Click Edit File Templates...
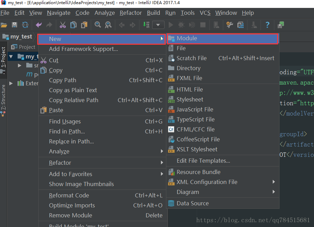The height and width of the screenshot is (227, 314). pyautogui.click(x=223, y=161)
